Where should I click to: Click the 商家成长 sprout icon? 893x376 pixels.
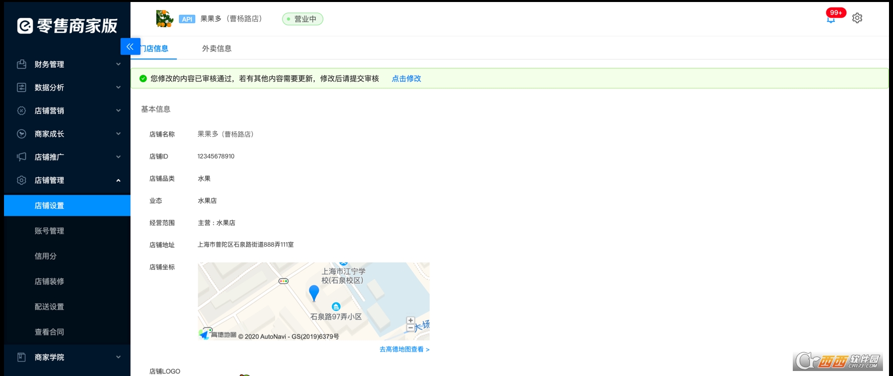22,134
